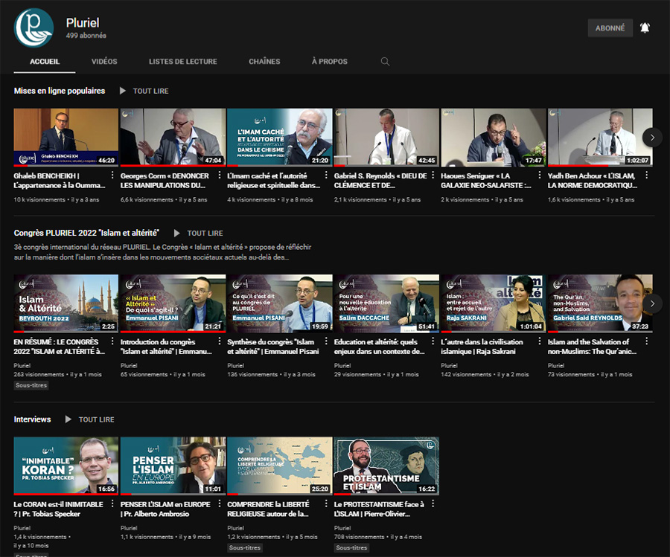
Task: Click TOUT LIRE for Mises en ligne populaires
Action: tap(151, 91)
